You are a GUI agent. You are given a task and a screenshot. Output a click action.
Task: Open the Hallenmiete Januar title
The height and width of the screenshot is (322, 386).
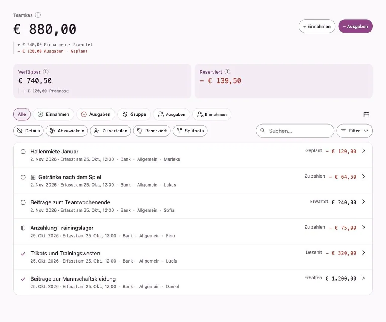point(54,152)
